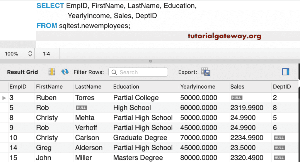Sort by the LastName column header
This screenshot has height=162, width=300.
tap(88, 87)
